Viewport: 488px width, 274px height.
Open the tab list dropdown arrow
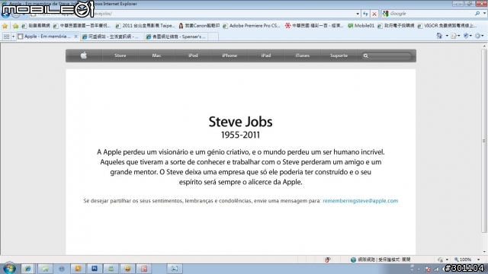[13, 37]
